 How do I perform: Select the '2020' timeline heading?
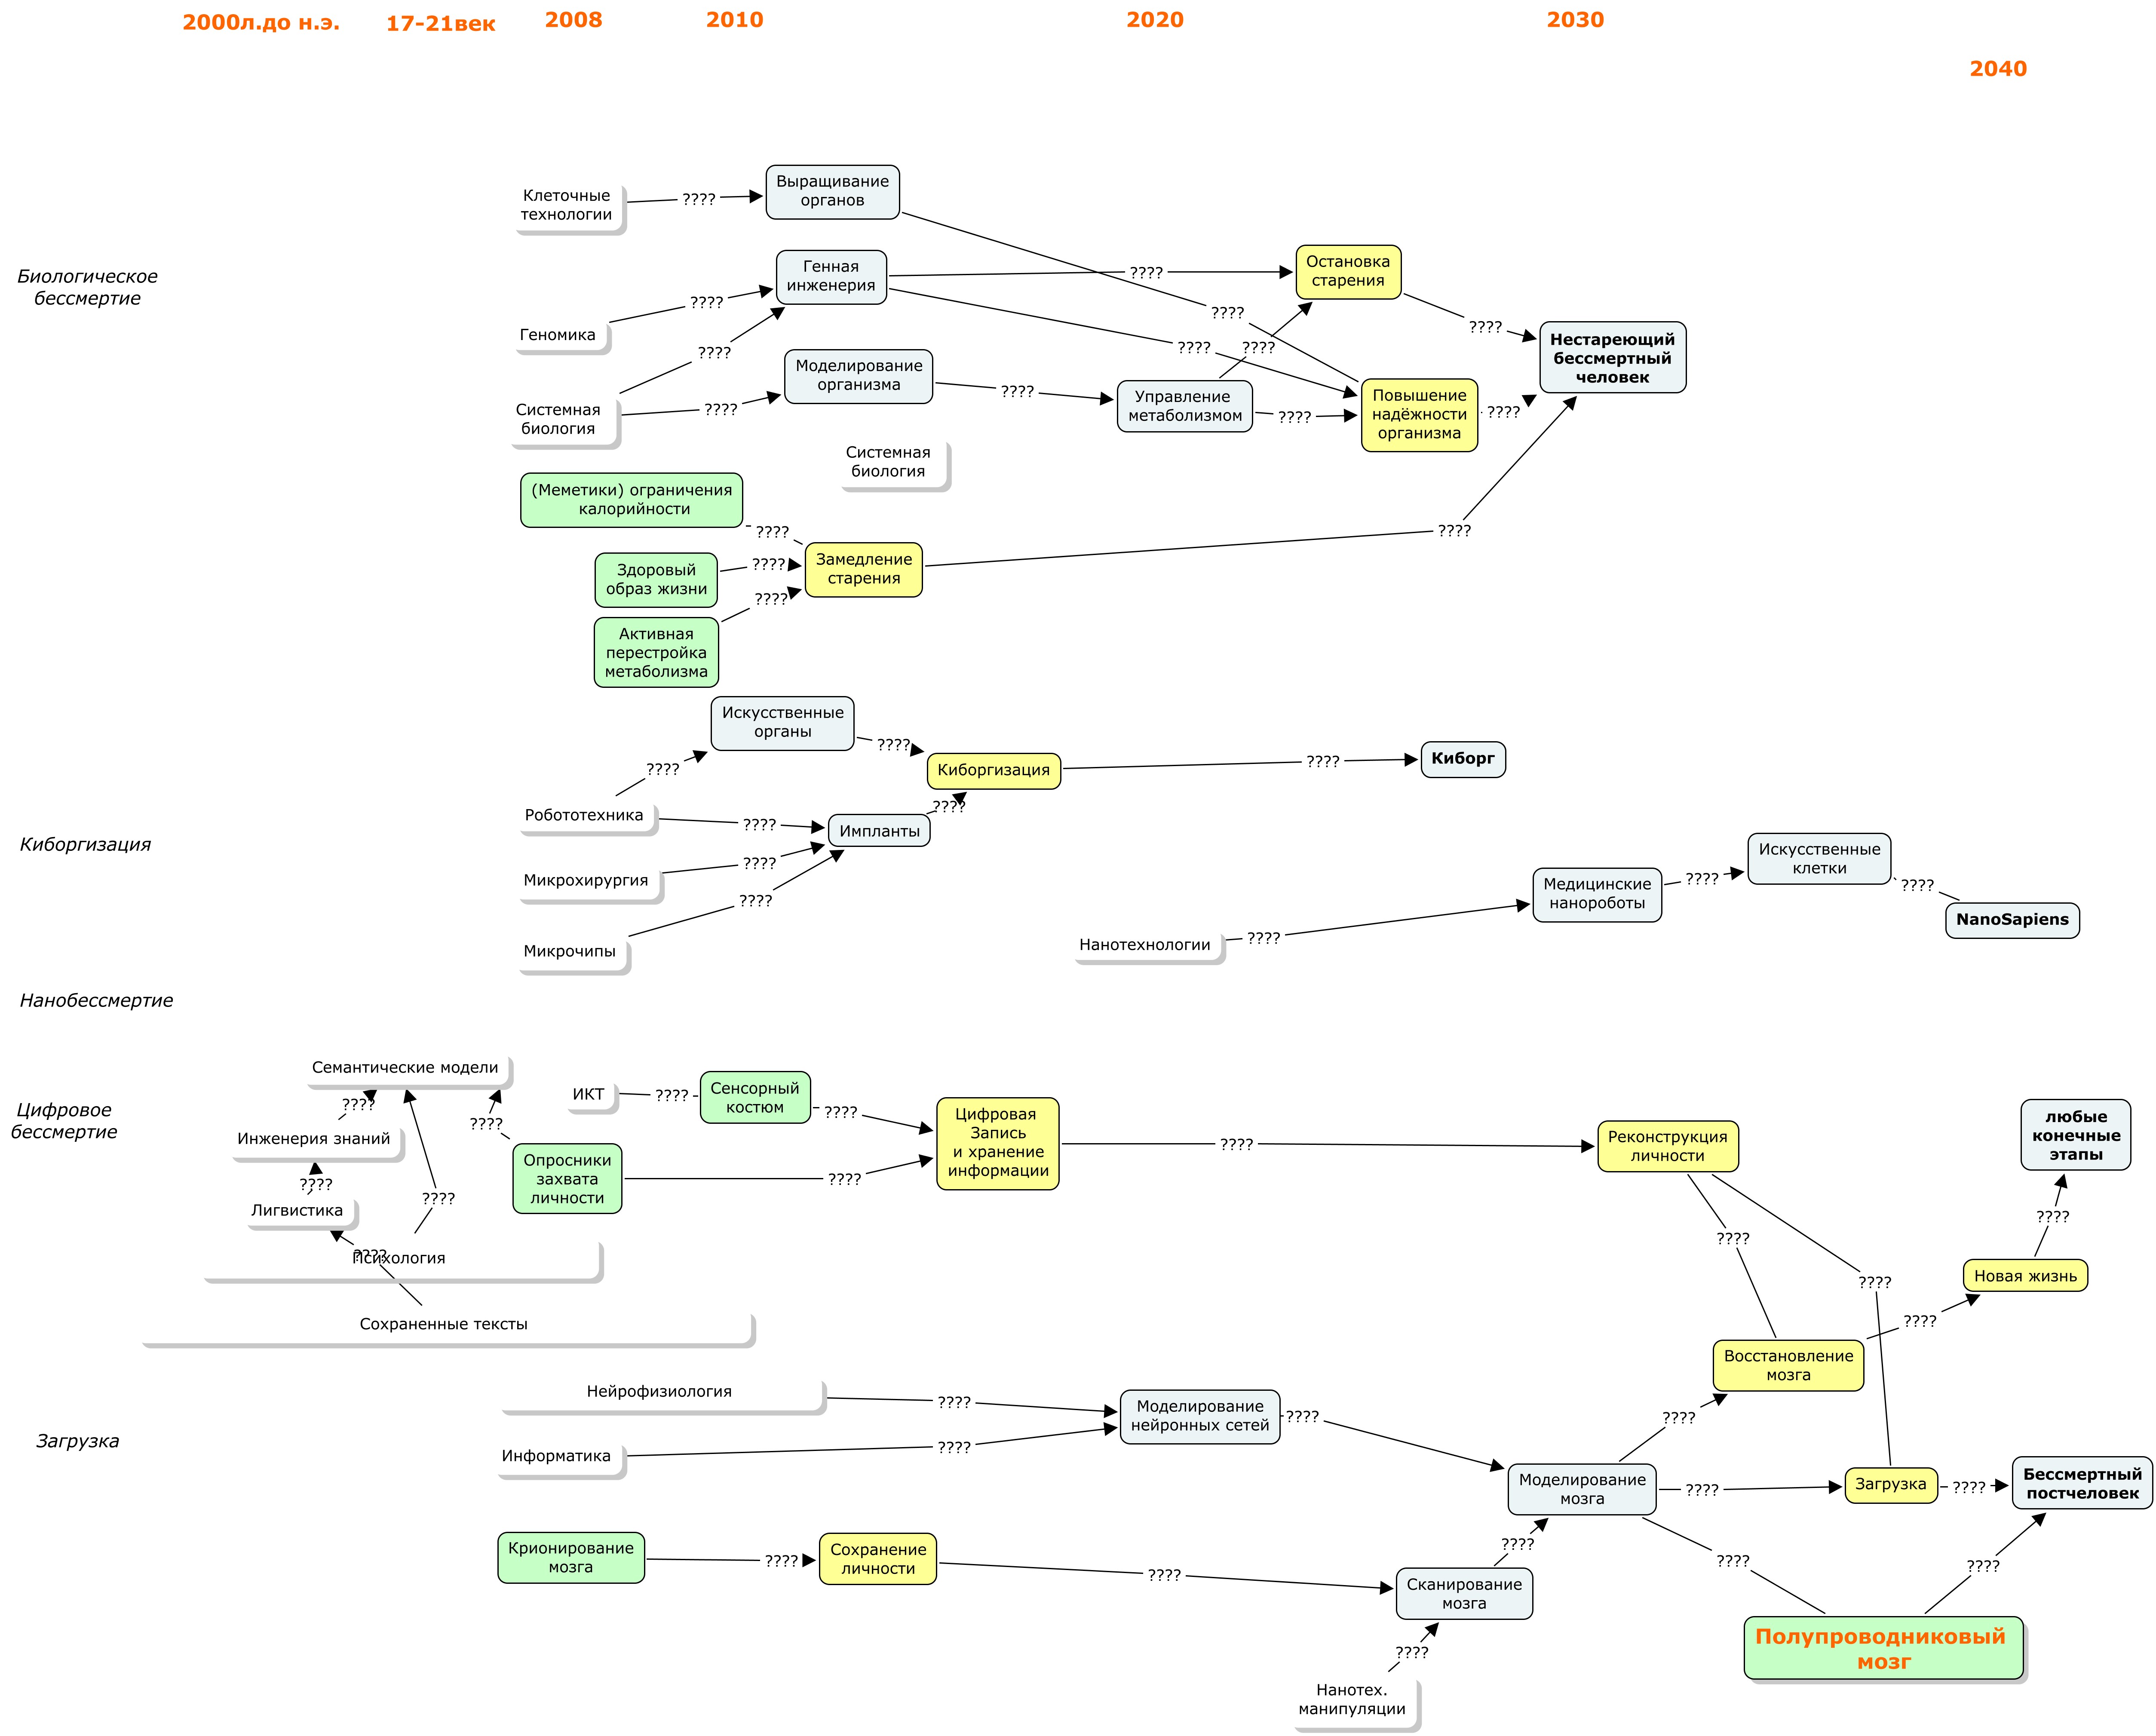[1155, 20]
